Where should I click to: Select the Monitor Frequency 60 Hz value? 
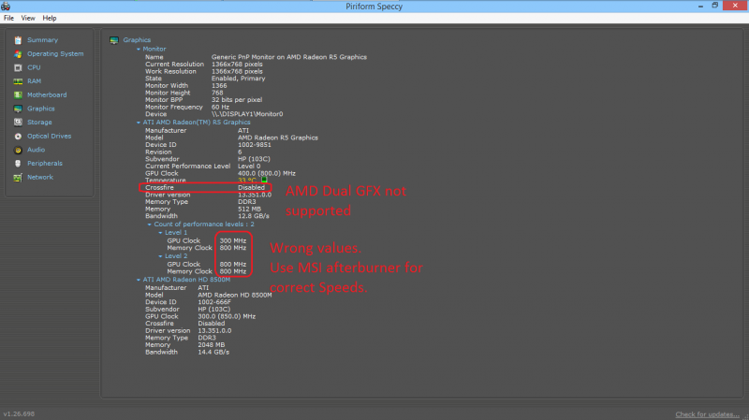[221, 107]
